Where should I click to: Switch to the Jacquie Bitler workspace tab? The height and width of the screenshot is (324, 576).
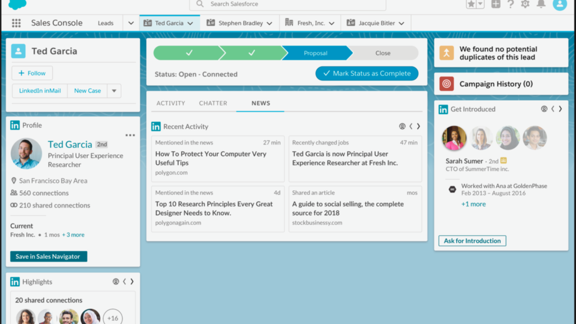(375, 23)
